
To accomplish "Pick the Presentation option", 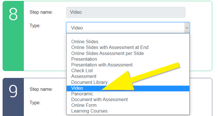I will tap(84, 59).
